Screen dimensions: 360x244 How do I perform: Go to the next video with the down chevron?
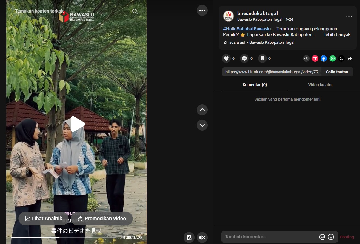click(202, 125)
